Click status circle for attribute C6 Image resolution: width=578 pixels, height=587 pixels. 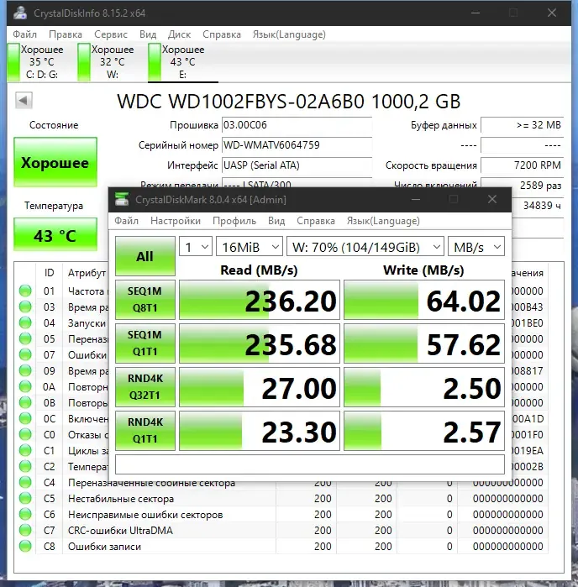(x=25, y=514)
